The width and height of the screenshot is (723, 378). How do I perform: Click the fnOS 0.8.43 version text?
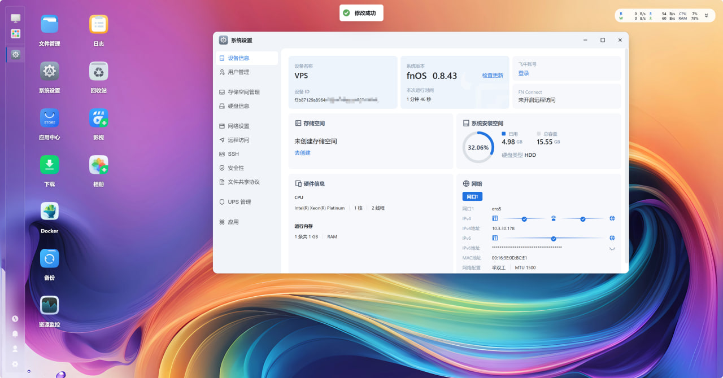coord(432,76)
